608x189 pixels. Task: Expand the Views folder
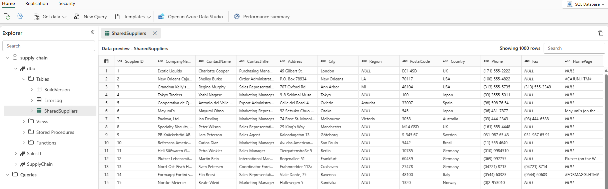(24, 122)
